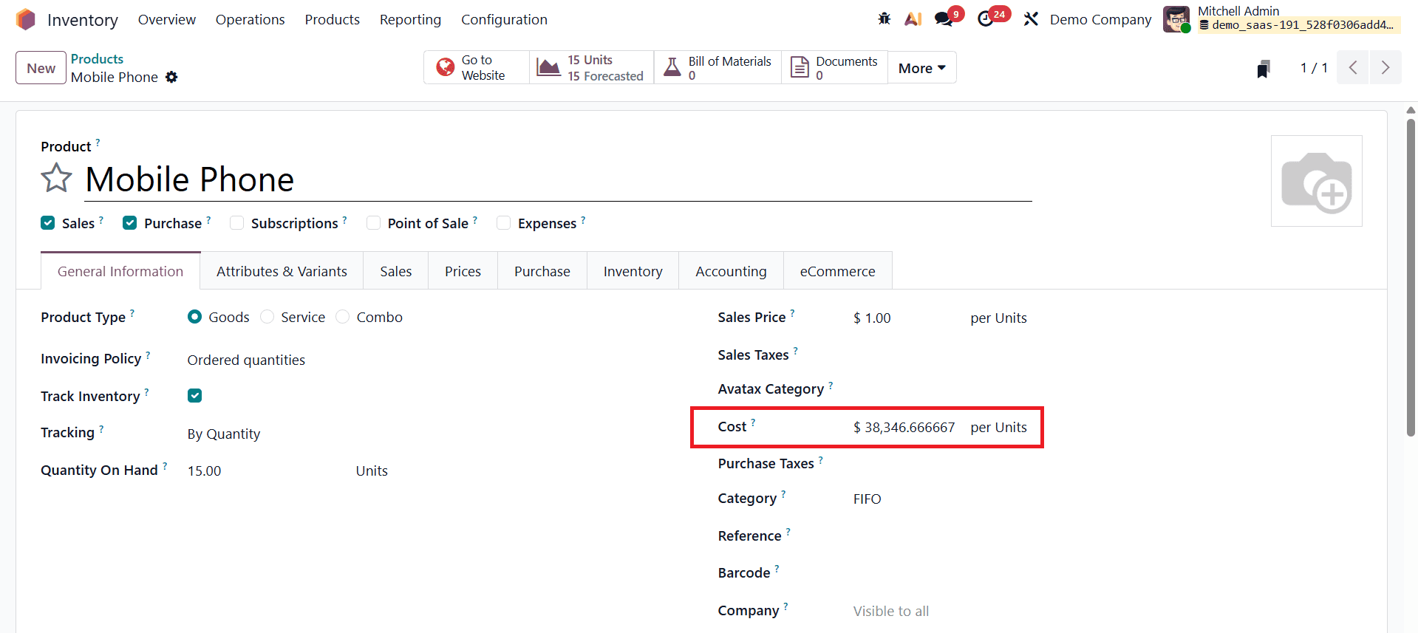Click the wrench and screwdriver tools icon
The image size is (1418, 633).
point(1031,19)
